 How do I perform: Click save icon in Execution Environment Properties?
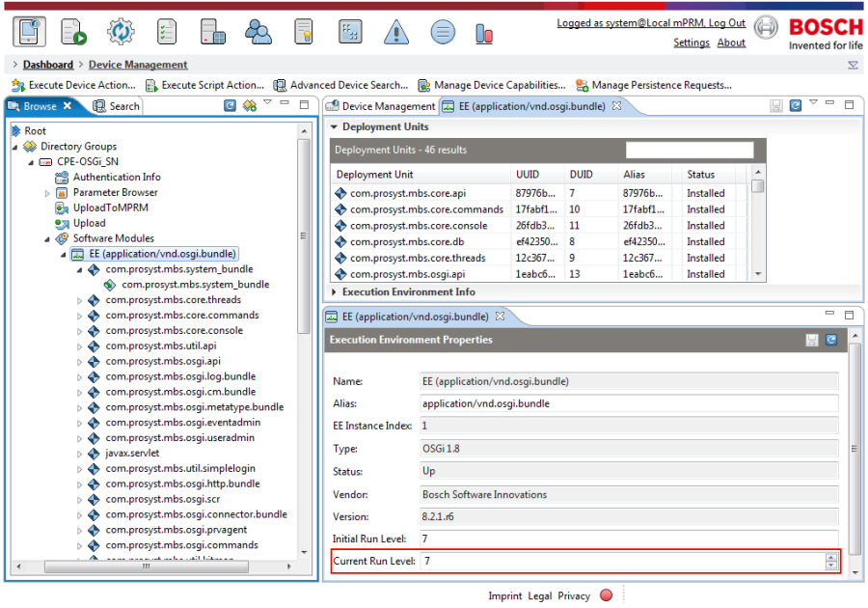[x=811, y=340]
